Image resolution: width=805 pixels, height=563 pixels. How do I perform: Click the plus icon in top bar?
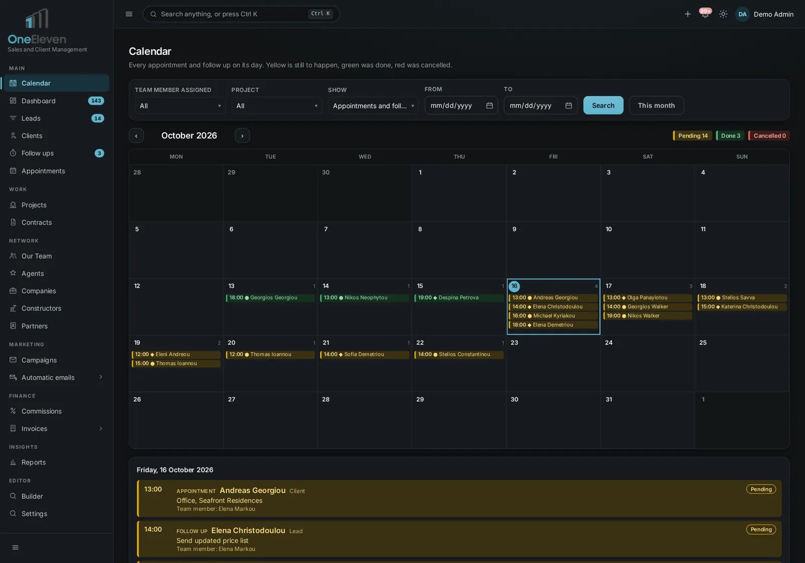click(x=687, y=14)
